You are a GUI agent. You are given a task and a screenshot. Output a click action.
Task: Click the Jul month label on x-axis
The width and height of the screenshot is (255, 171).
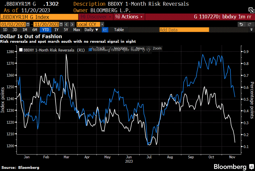coord(149,157)
